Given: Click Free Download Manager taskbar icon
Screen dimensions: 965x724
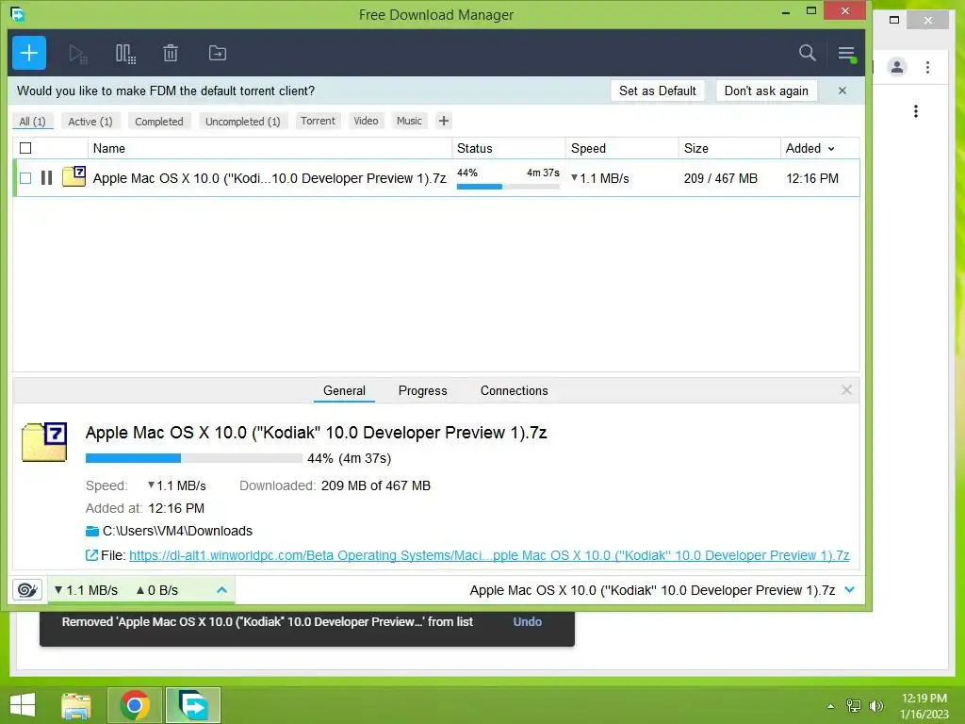Looking at the screenshot, I should [192, 705].
